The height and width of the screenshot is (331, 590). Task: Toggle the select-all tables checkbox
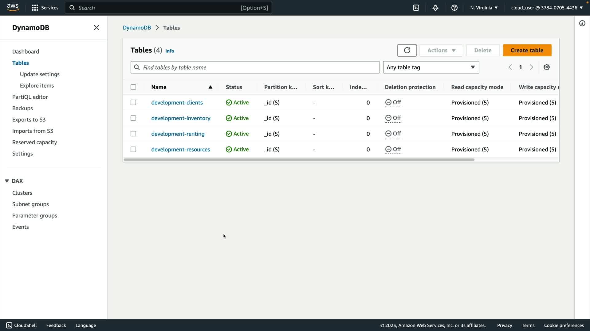pos(133,87)
